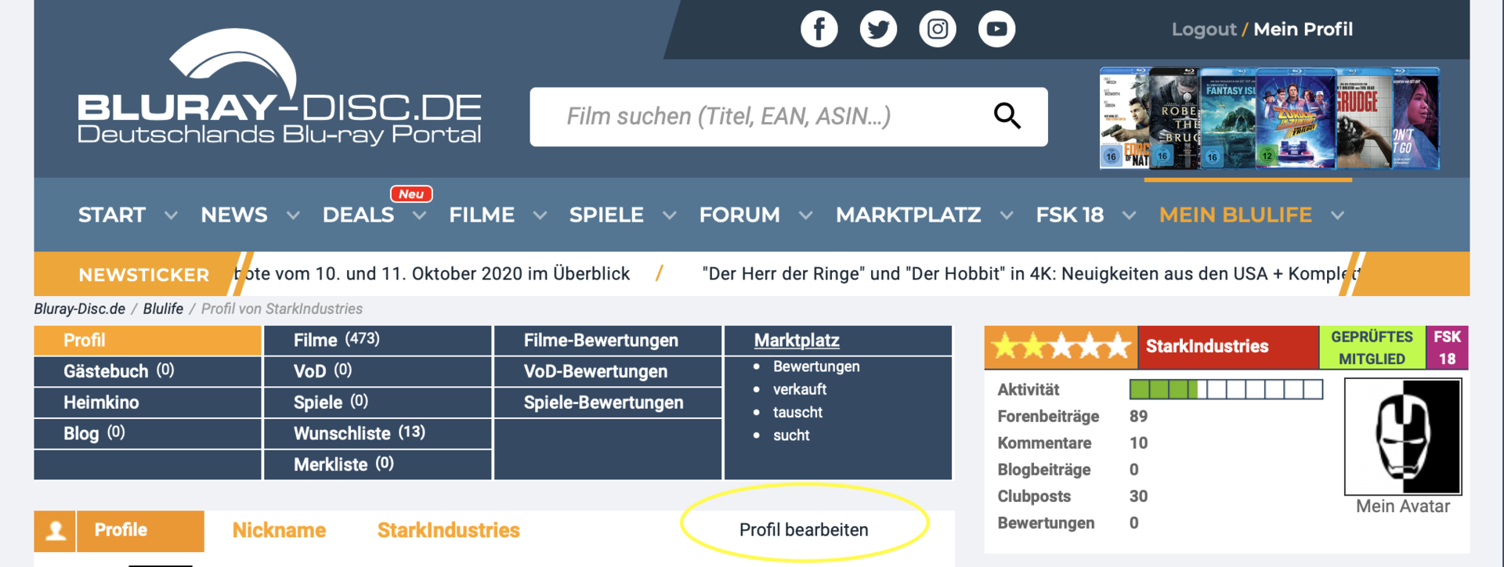Open the Filme-Bewertungen tab
The height and width of the screenshot is (567, 1504).
[x=608, y=341]
